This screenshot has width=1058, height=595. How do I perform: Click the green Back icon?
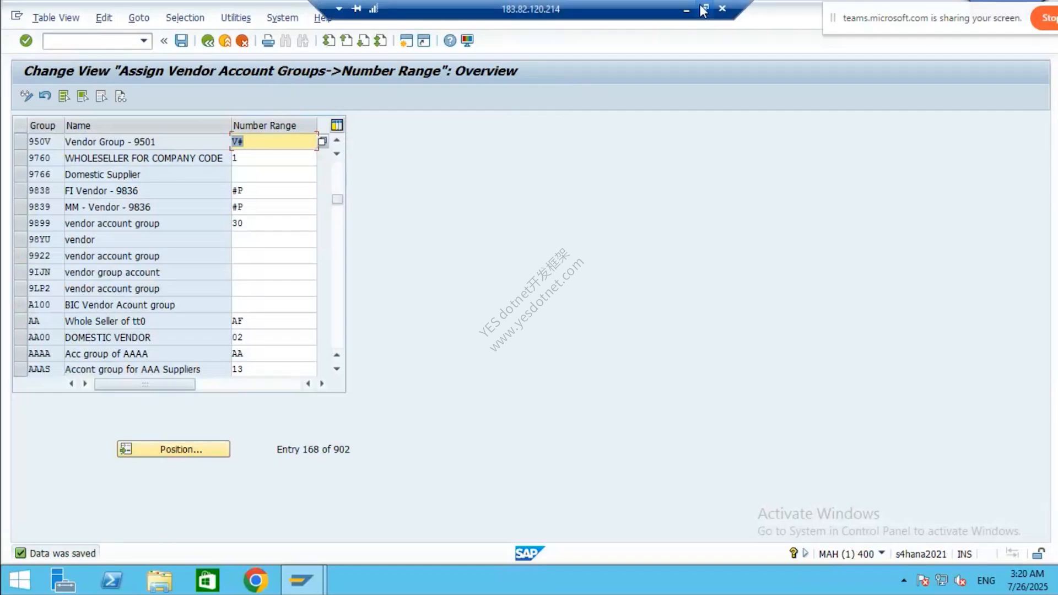click(208, 41)
